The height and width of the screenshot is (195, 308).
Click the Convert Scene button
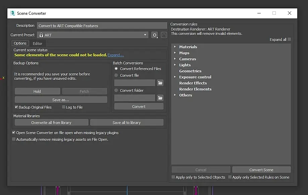coord(261,170)
